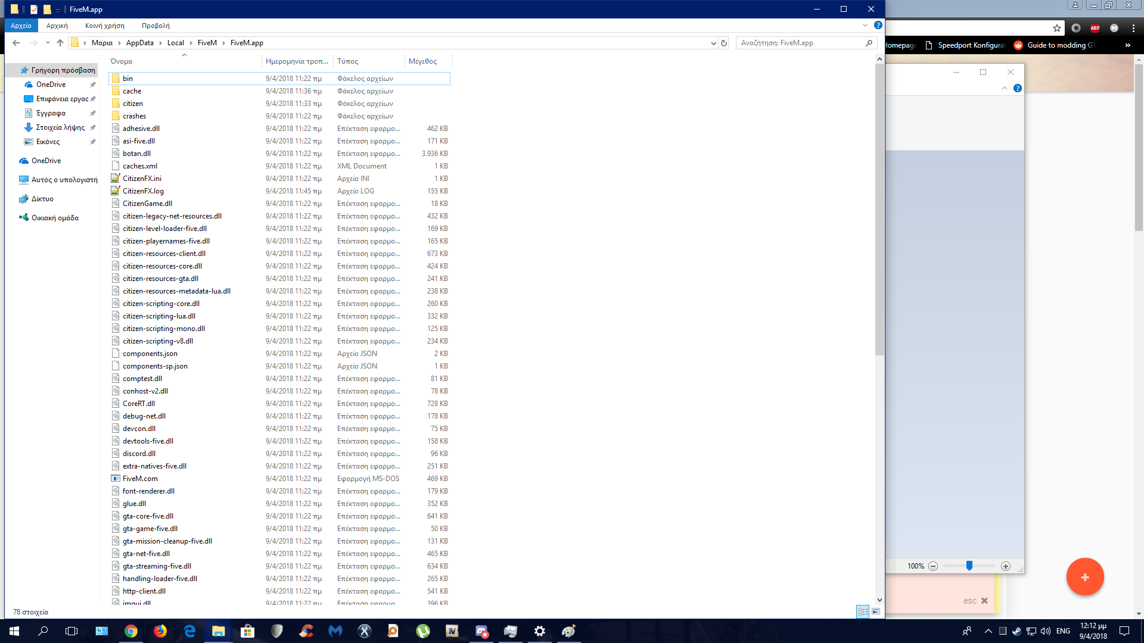Screen dimensions: 1144x643
Task: Select components.json file
Action: 279,354
